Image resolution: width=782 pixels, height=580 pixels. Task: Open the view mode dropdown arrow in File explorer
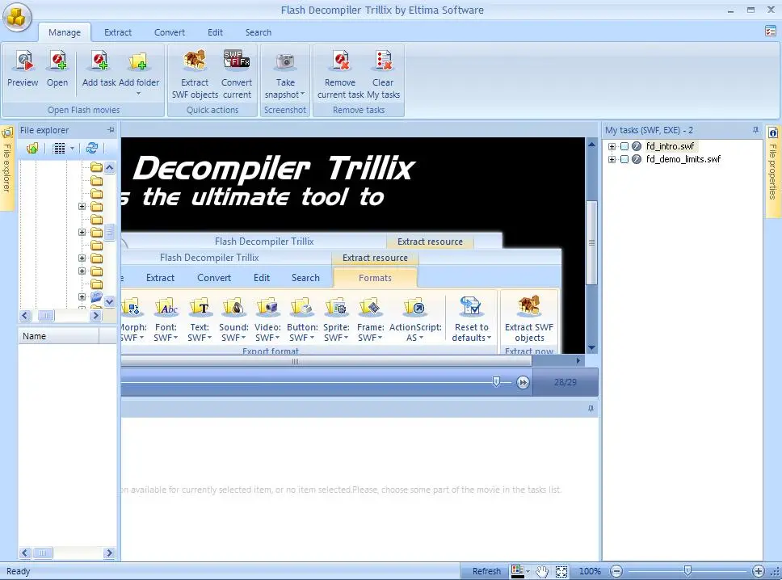coord(72,148)
